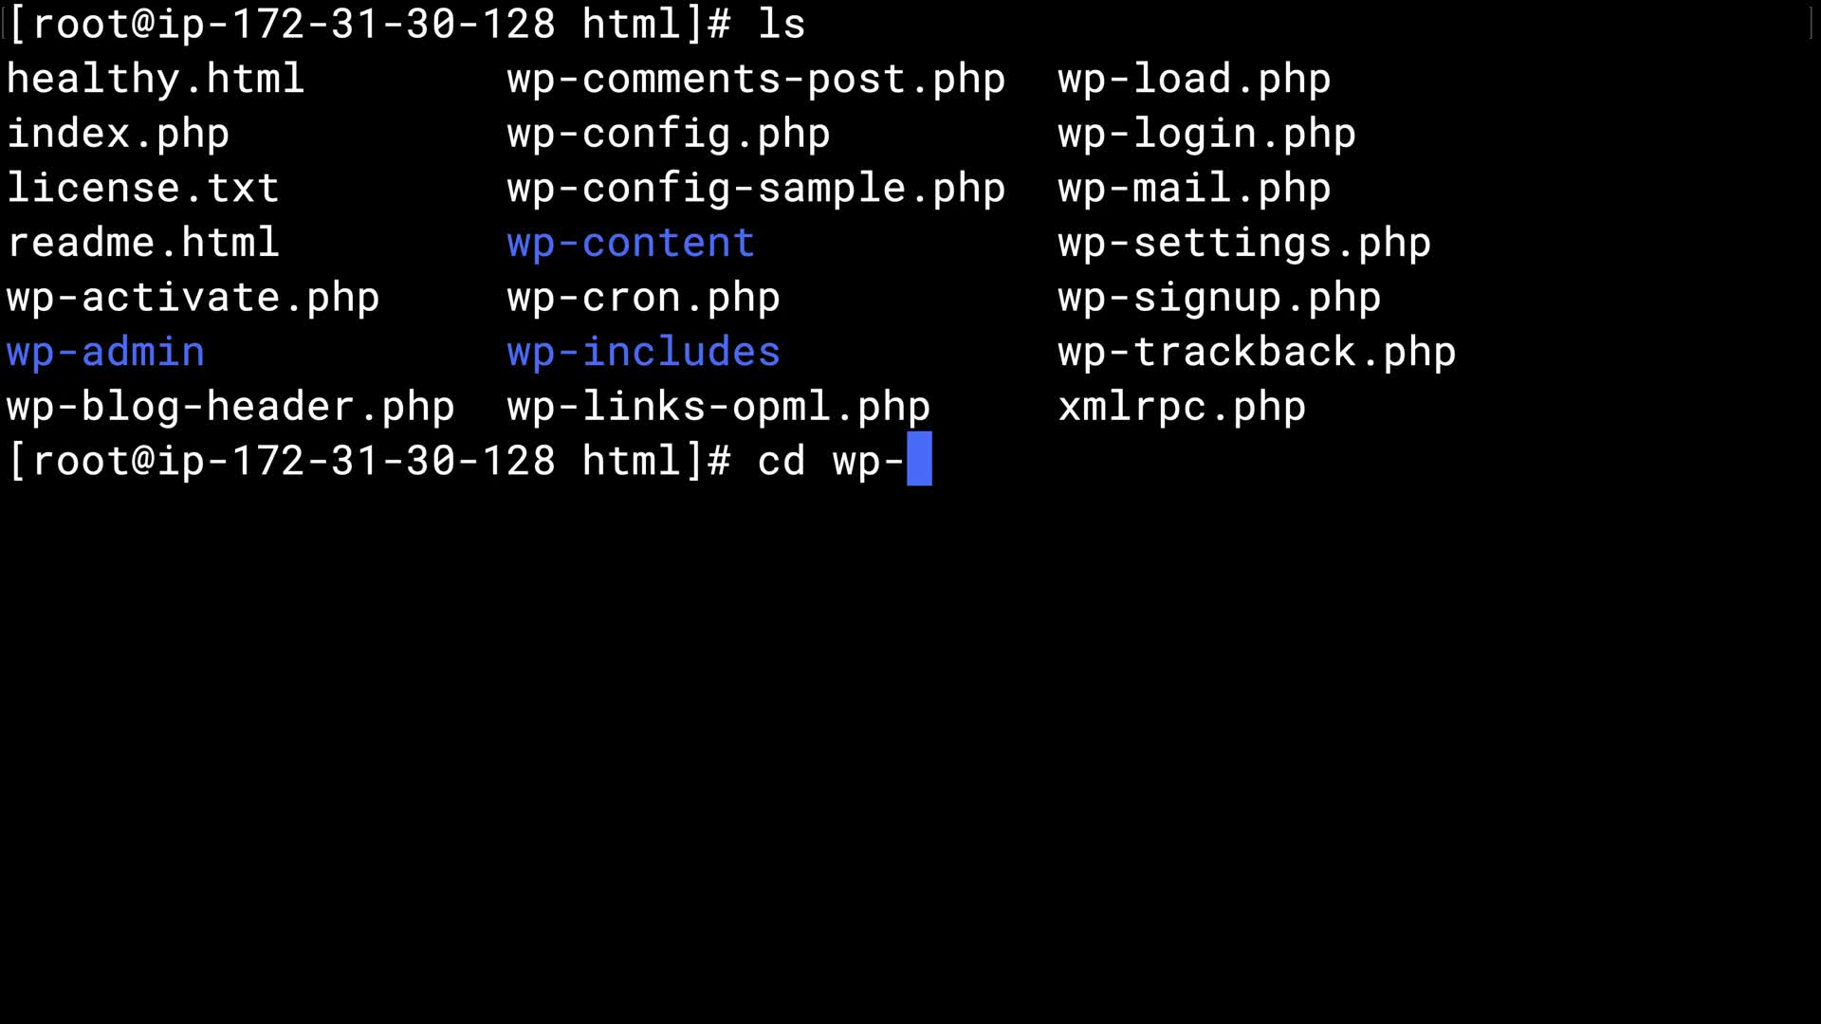Screen dimensions: 1821x1024
Task: Click the wp-content directory name
Action: click(x=631, y=243)
